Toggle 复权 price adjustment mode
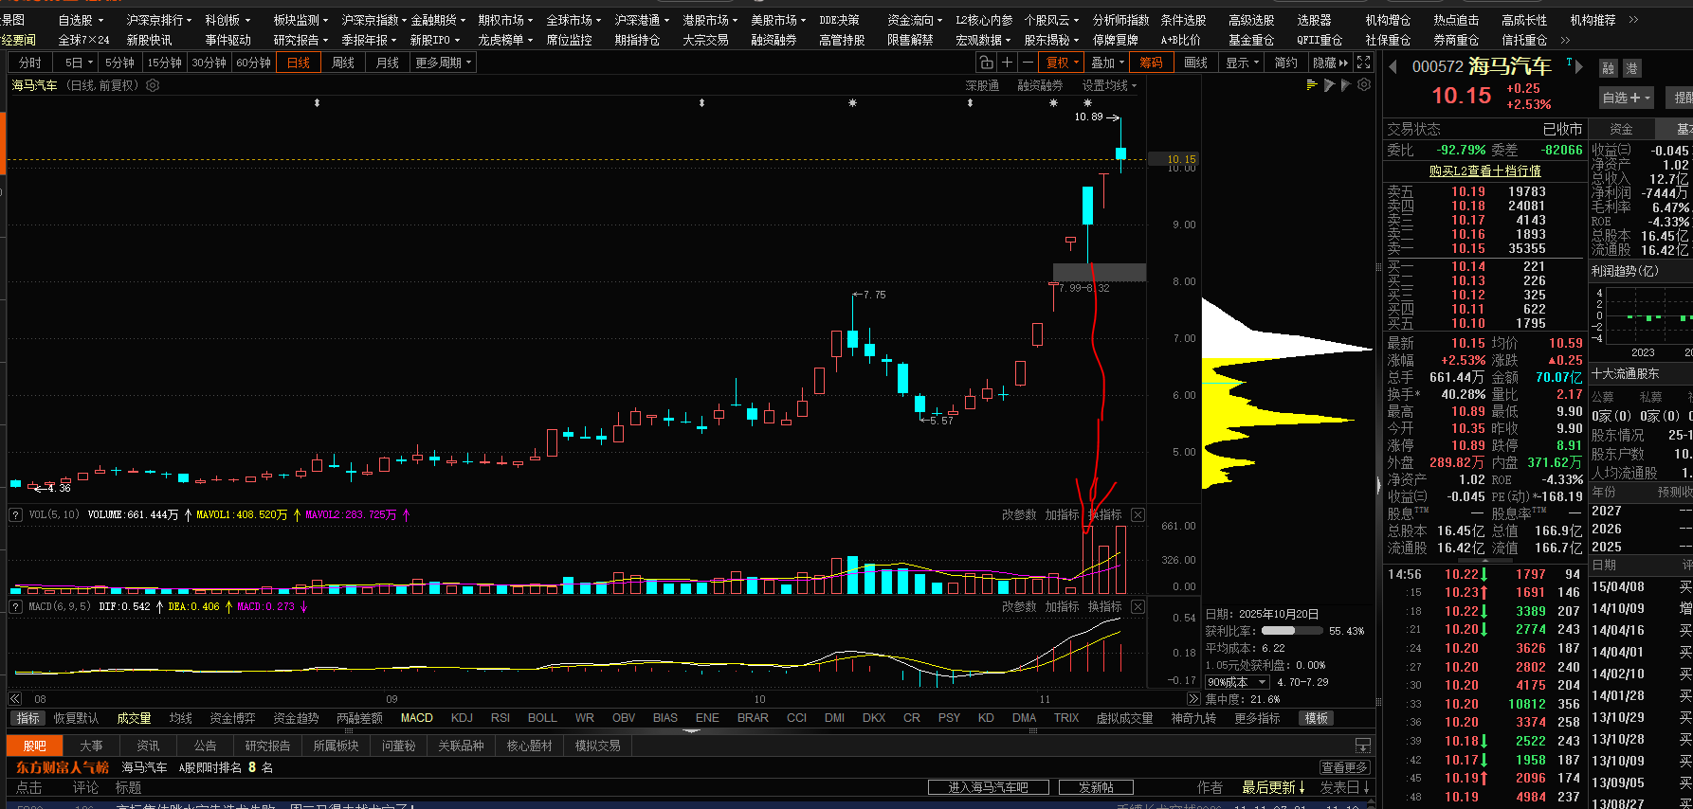 point(1062,63)
